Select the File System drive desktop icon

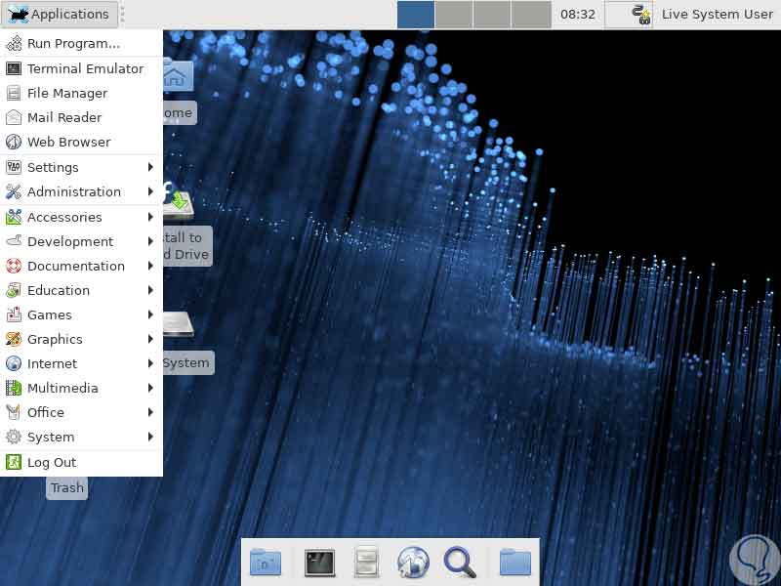[x=179, y=325]
